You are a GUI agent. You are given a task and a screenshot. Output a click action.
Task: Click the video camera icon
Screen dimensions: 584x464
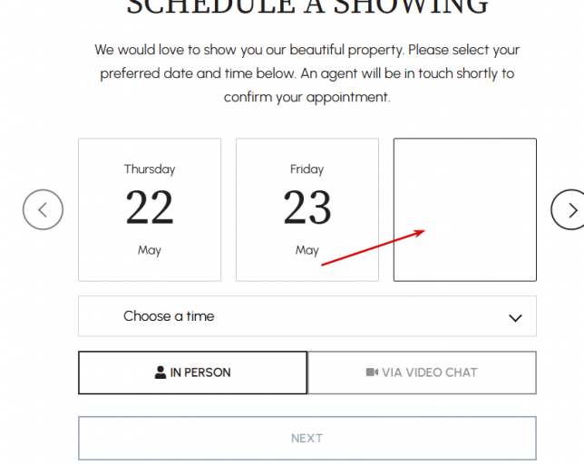tap(372, 372)
